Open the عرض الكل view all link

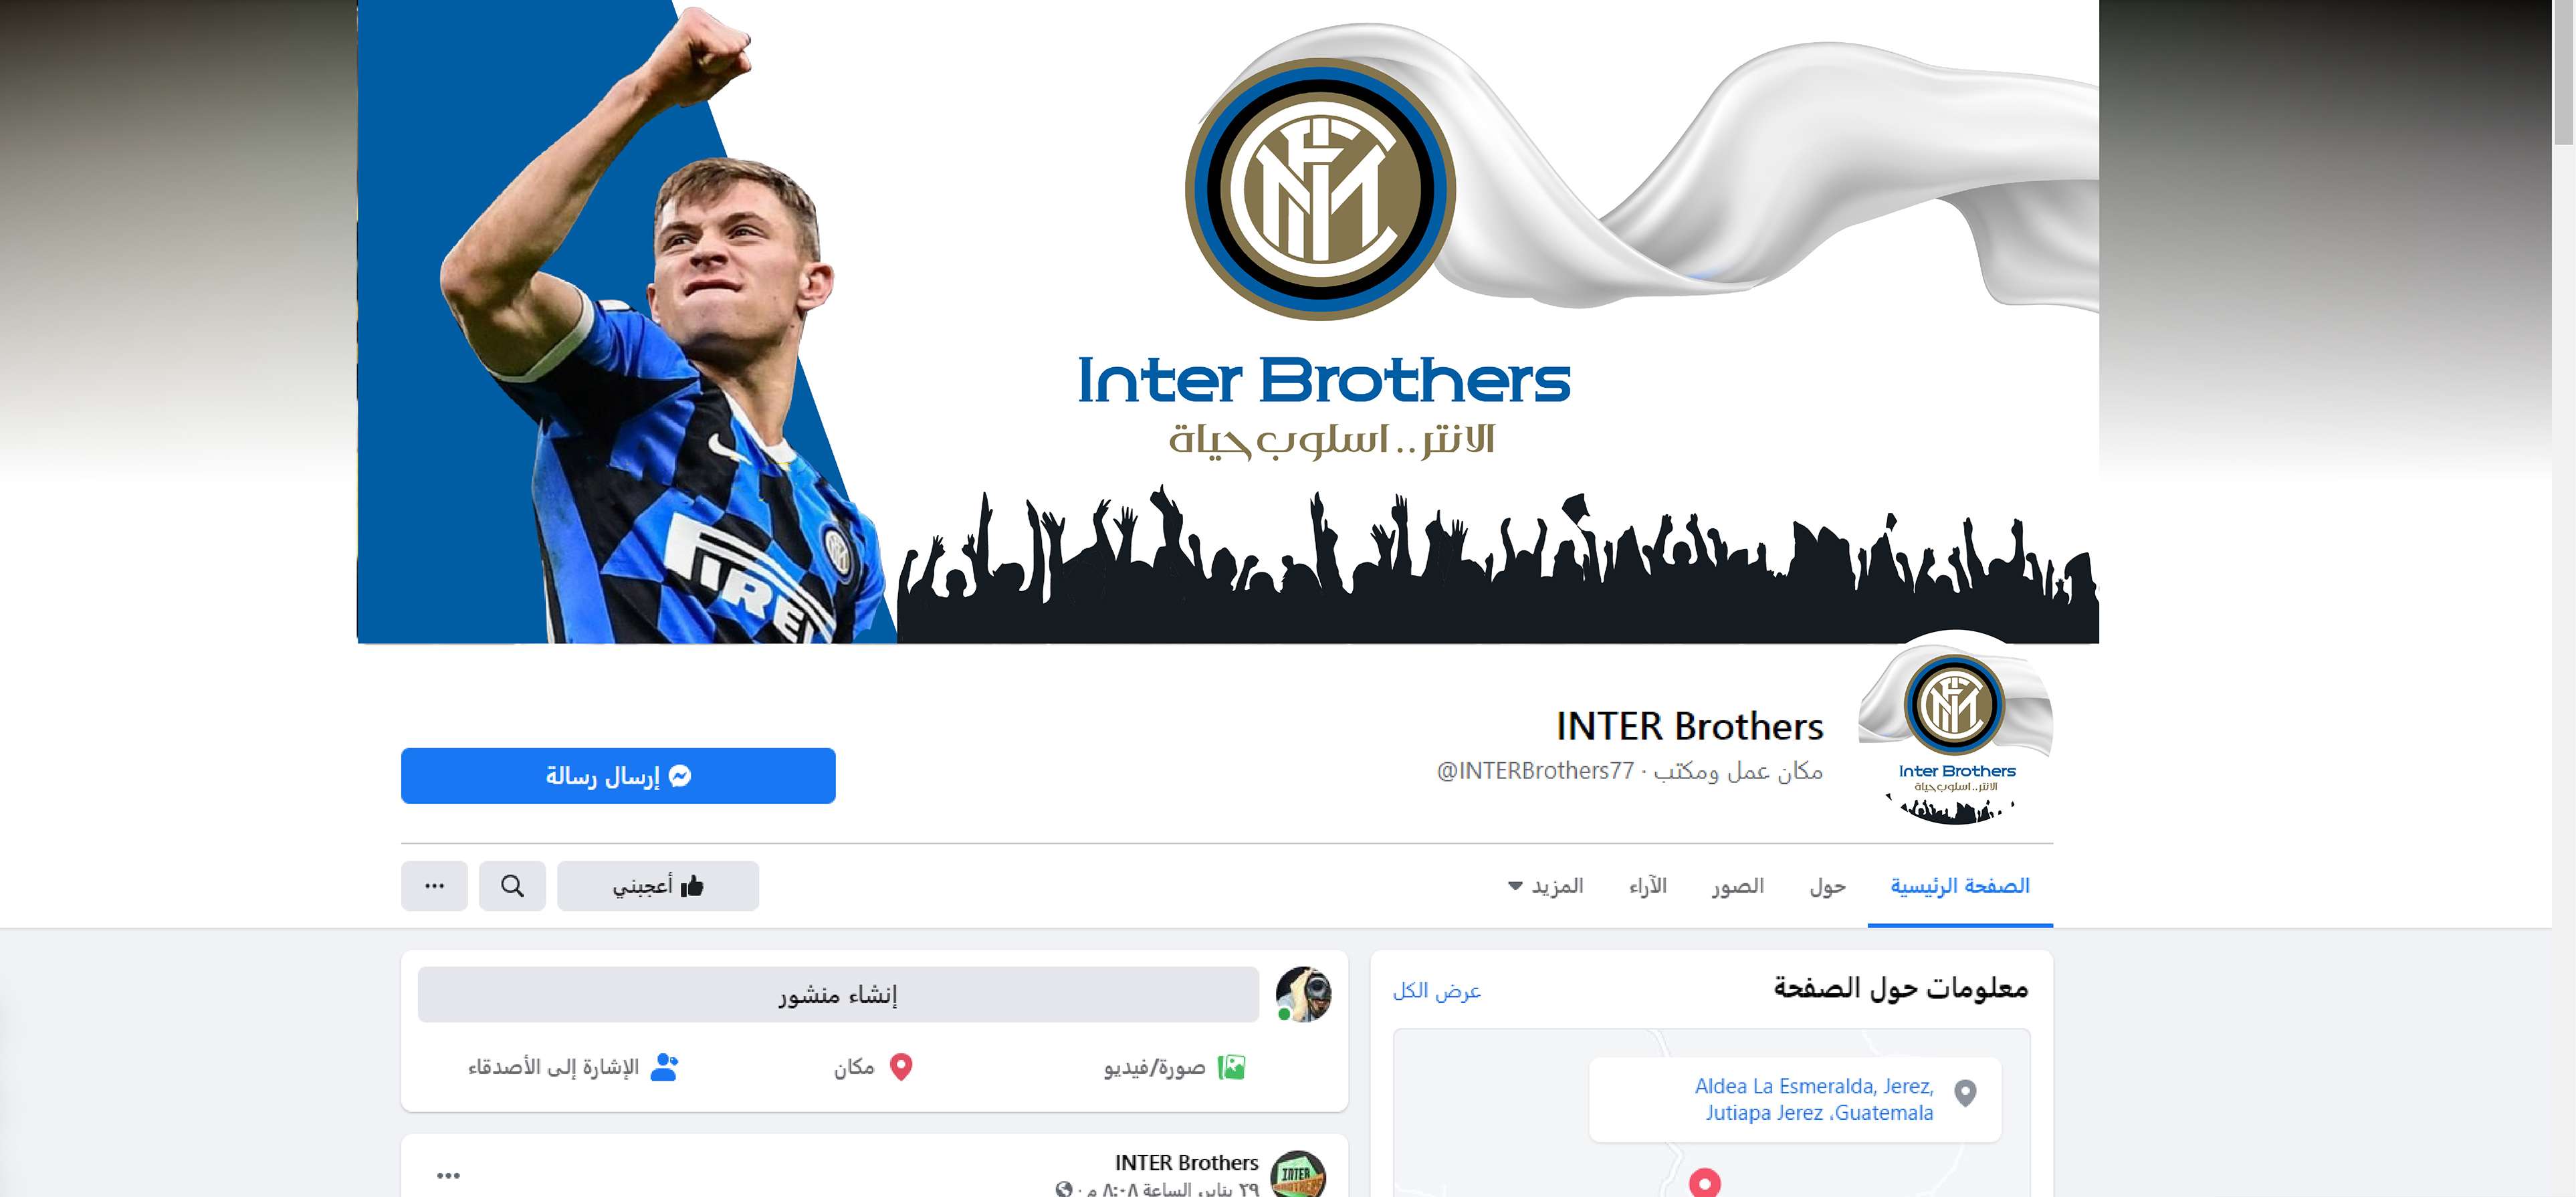pyautogui.click(x=1437, y=991)
